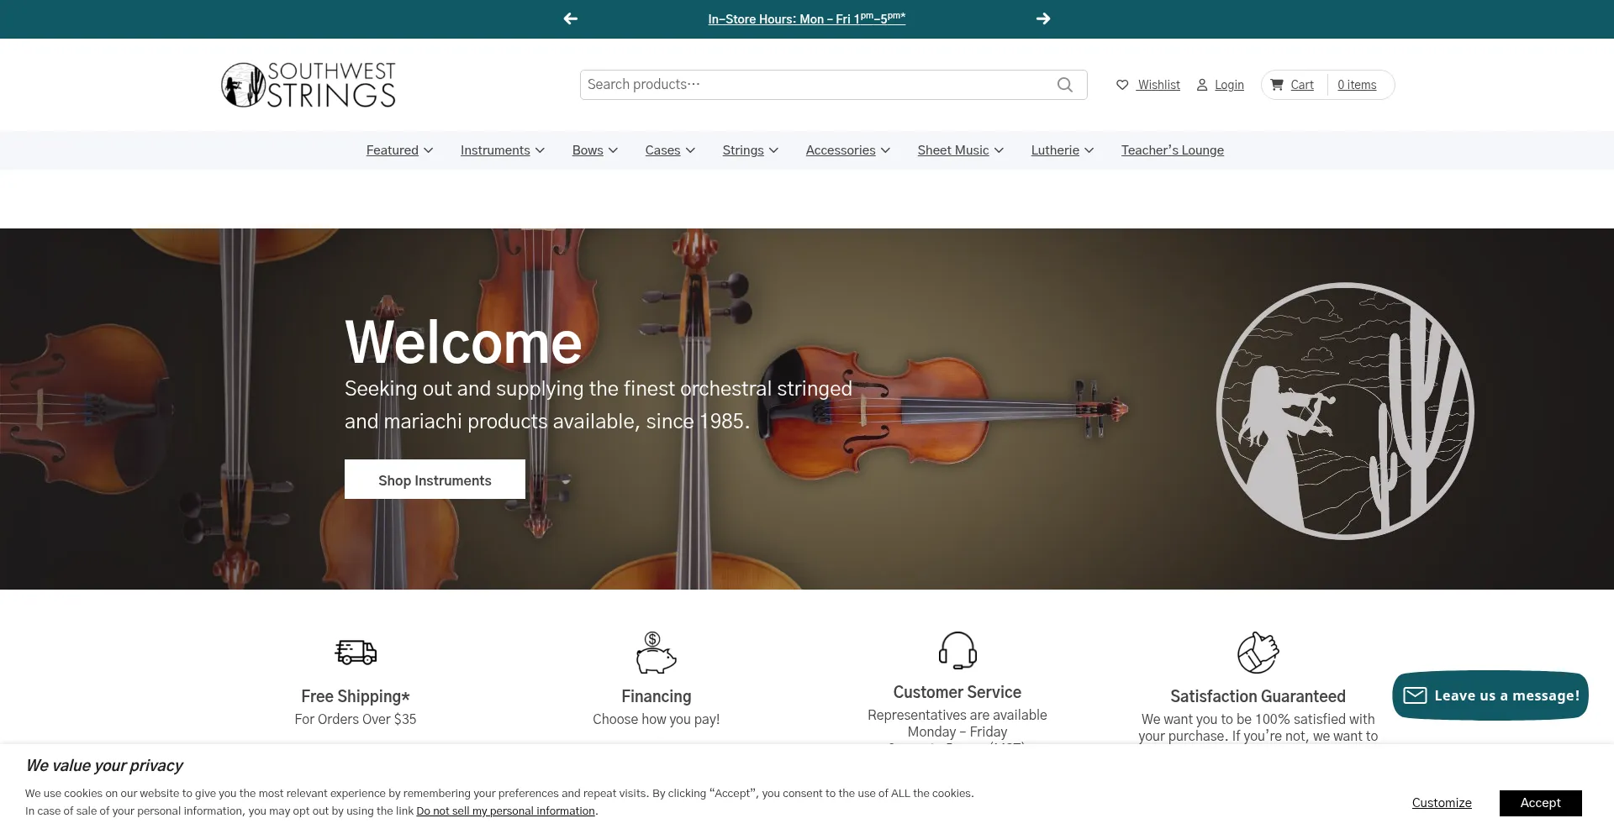Accept the cookie consent

point(1540,803)
